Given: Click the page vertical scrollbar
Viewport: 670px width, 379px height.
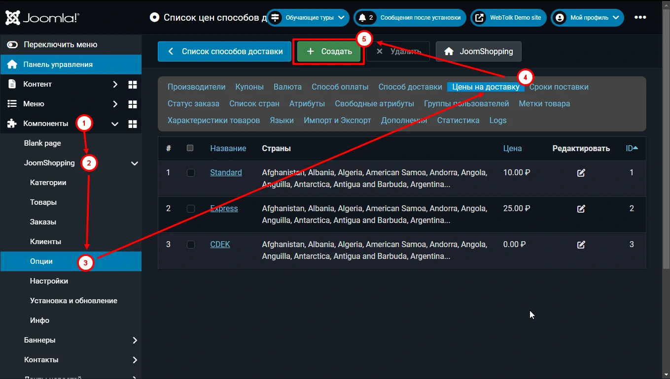Looking at the screenshot, I should click(666, 138).
